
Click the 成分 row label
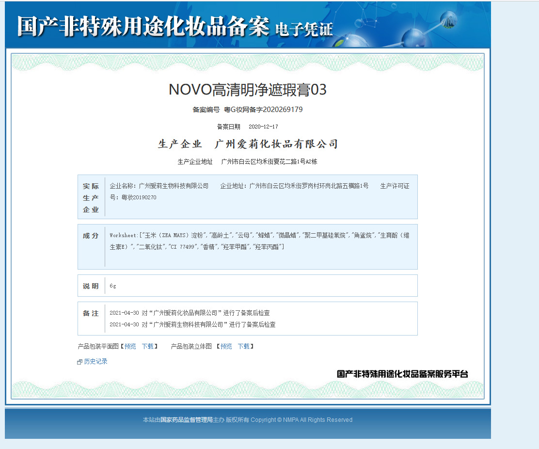(x=91, y=236)
